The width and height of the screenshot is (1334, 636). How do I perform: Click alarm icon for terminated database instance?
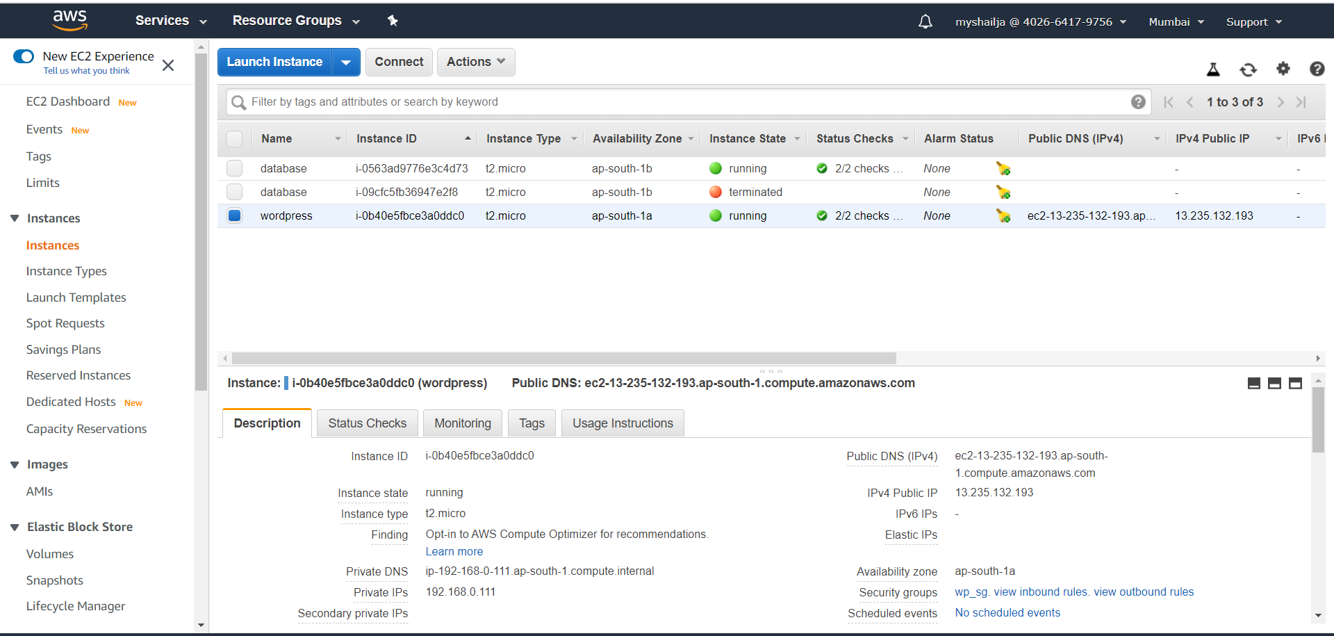pos(1003,192)
